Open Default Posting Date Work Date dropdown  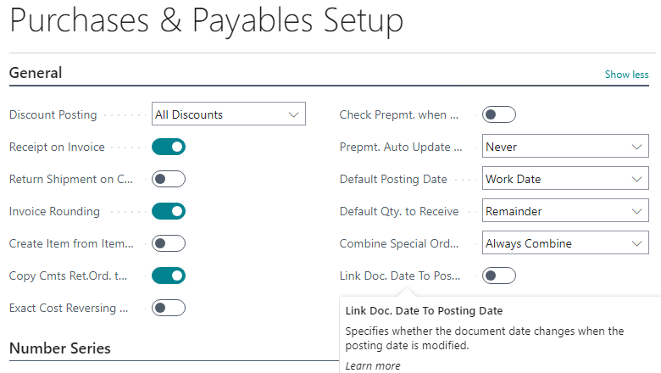(x=565, y=178)
